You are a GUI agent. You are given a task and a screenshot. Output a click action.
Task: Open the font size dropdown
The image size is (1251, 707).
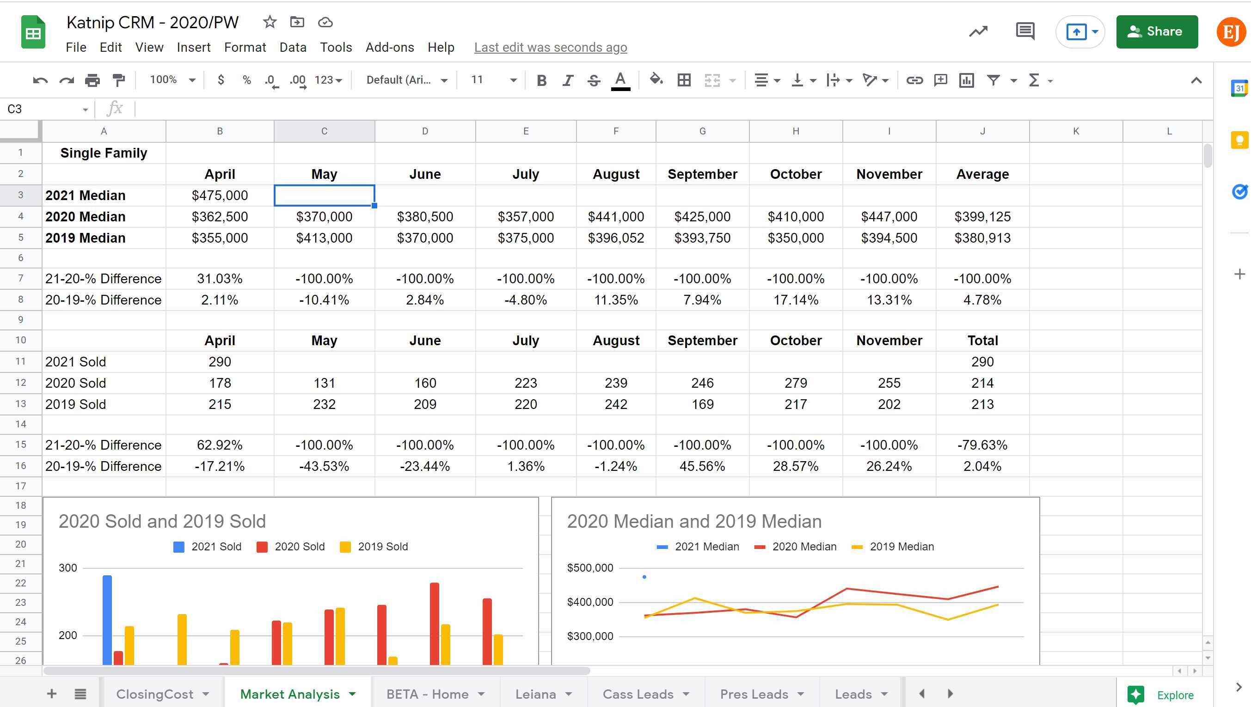pyautogui.click(x=493, y=80)
